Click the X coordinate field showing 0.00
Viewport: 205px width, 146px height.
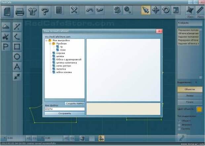click(16, 138)
